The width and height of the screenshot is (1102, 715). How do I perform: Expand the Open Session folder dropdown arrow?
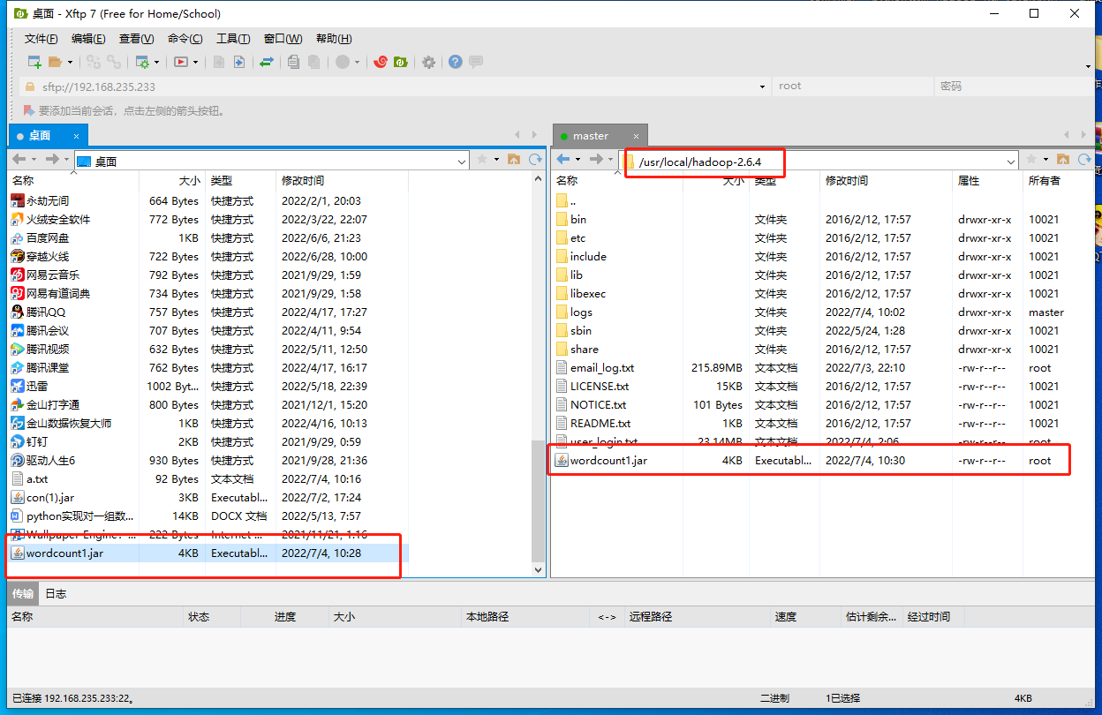(70, 62)
